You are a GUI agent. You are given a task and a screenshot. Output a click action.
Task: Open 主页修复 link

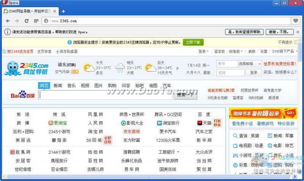point(44,52)
